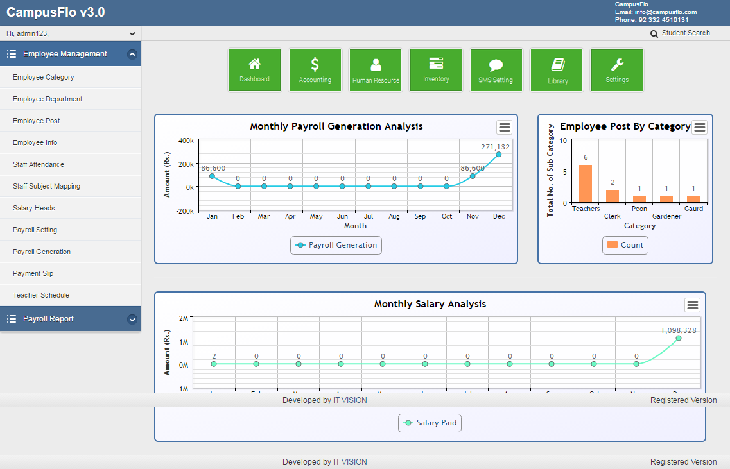Open the Human Resource module tile

[376, 70]
